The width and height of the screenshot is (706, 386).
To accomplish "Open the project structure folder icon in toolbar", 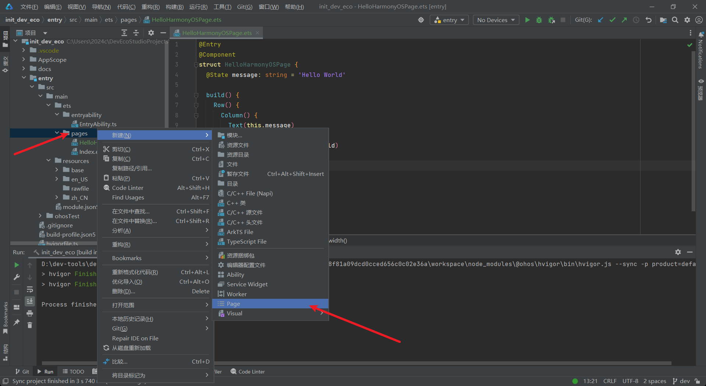I will tap(663, 20).
